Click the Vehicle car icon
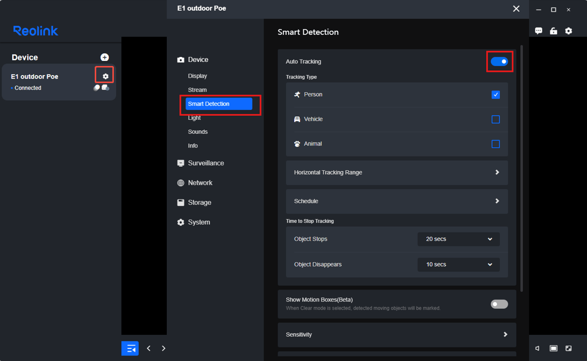Viewport: 587px width, 361px height. (297, 119)
